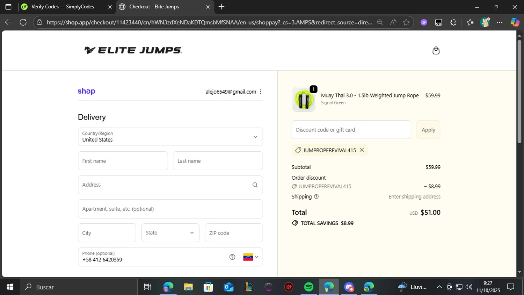Open the taskbar weather widget
Viewport: 524px width, 295px height.
412,287
